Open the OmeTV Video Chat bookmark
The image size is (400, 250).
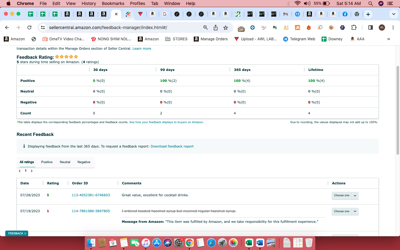point(63,39)
